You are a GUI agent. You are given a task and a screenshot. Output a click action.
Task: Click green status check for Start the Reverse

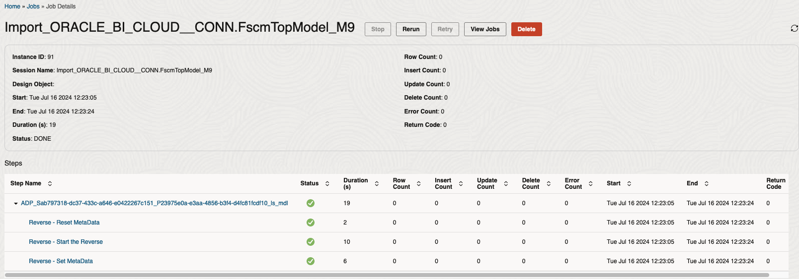tap(311, 242)
